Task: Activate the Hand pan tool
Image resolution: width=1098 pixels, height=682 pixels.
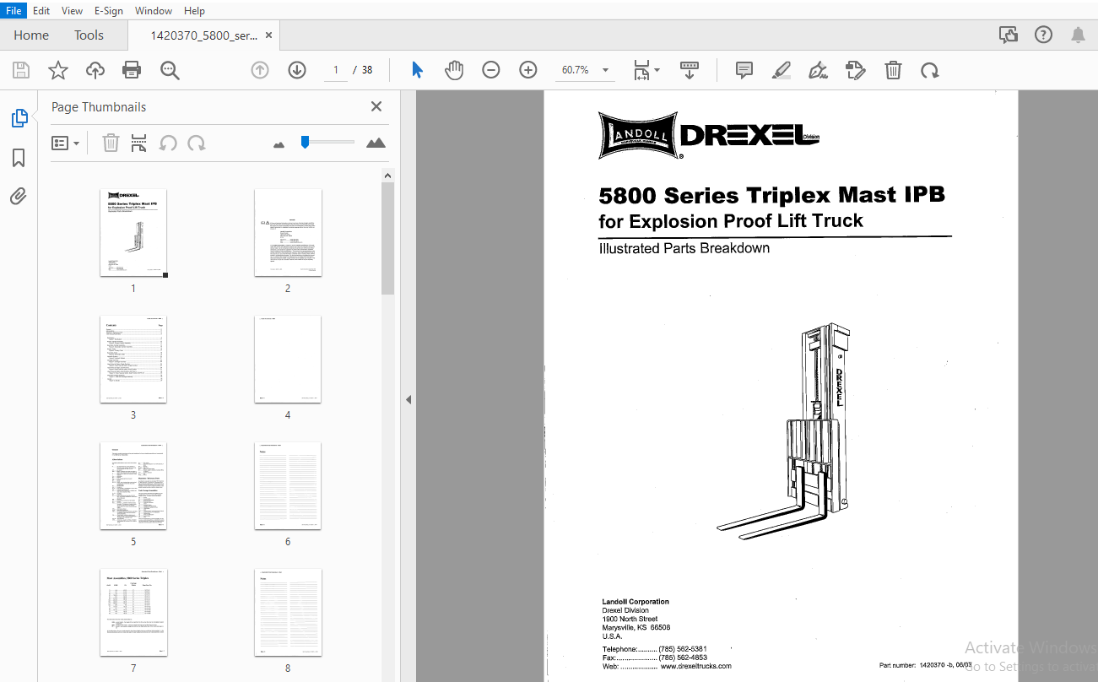Action: (454, 70)
